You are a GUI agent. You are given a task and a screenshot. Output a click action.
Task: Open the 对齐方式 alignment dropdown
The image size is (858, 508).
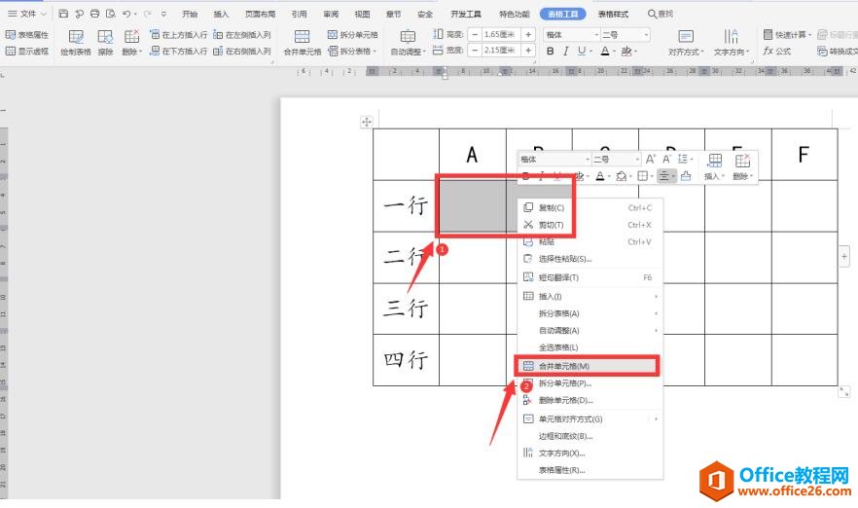click(x=686, y=43)
